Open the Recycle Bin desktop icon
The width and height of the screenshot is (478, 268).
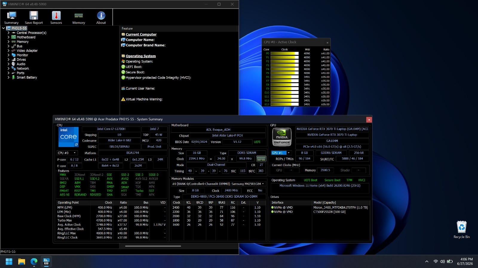[462, 229]
